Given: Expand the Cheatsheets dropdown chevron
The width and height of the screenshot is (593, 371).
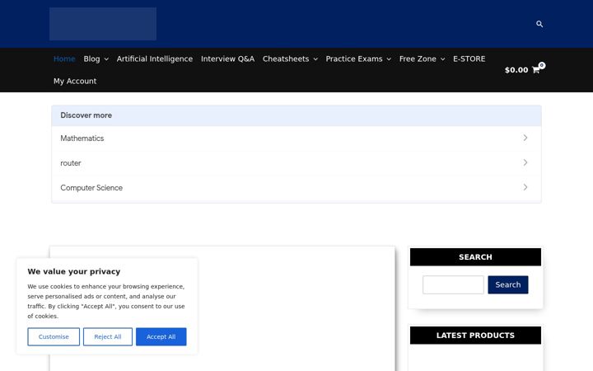Looking at the screenshot, I should tap(315, 59).
